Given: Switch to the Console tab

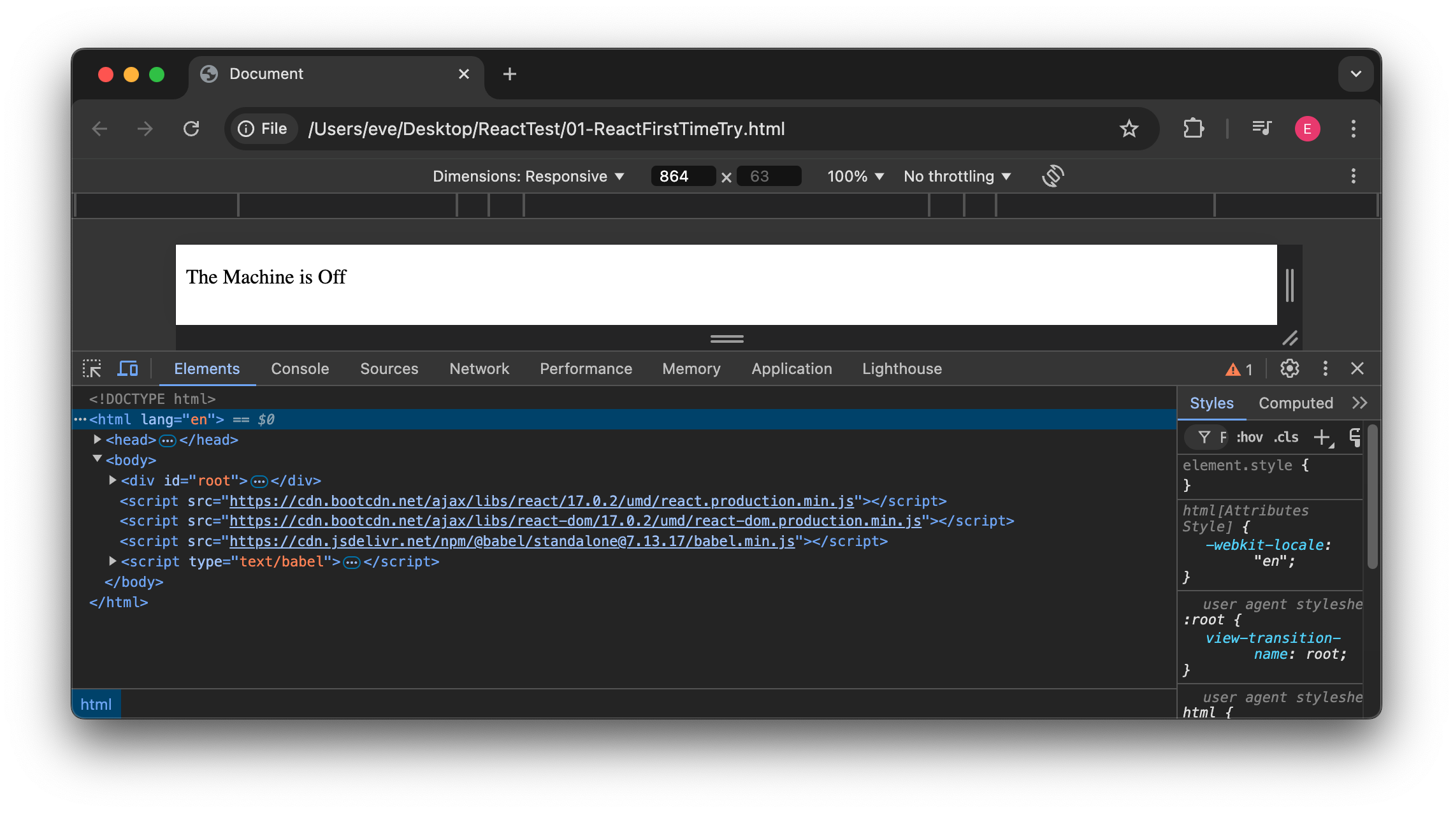Looking at the screenshot, I should point(300,368).
